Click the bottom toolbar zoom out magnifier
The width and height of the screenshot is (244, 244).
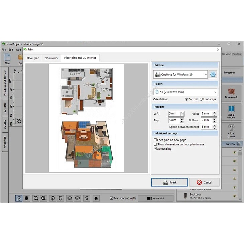pos(36,198)
